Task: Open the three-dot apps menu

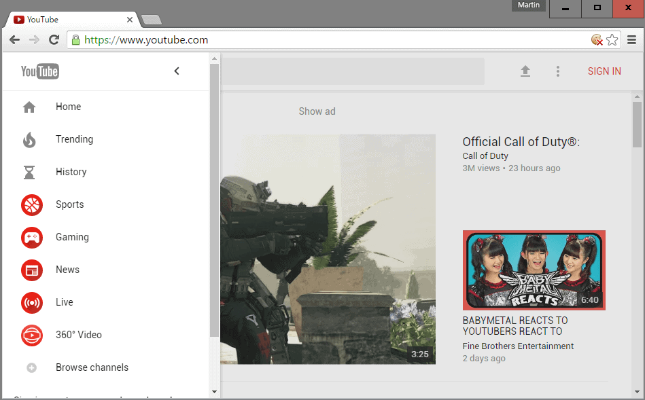Action: coord(557,71)
